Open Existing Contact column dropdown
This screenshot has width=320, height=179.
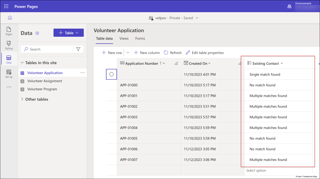pos(282,64)
